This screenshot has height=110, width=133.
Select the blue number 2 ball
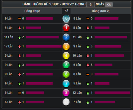point(66,37)
